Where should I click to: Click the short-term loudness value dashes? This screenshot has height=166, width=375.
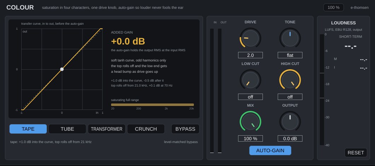click(x=350, y=46)
